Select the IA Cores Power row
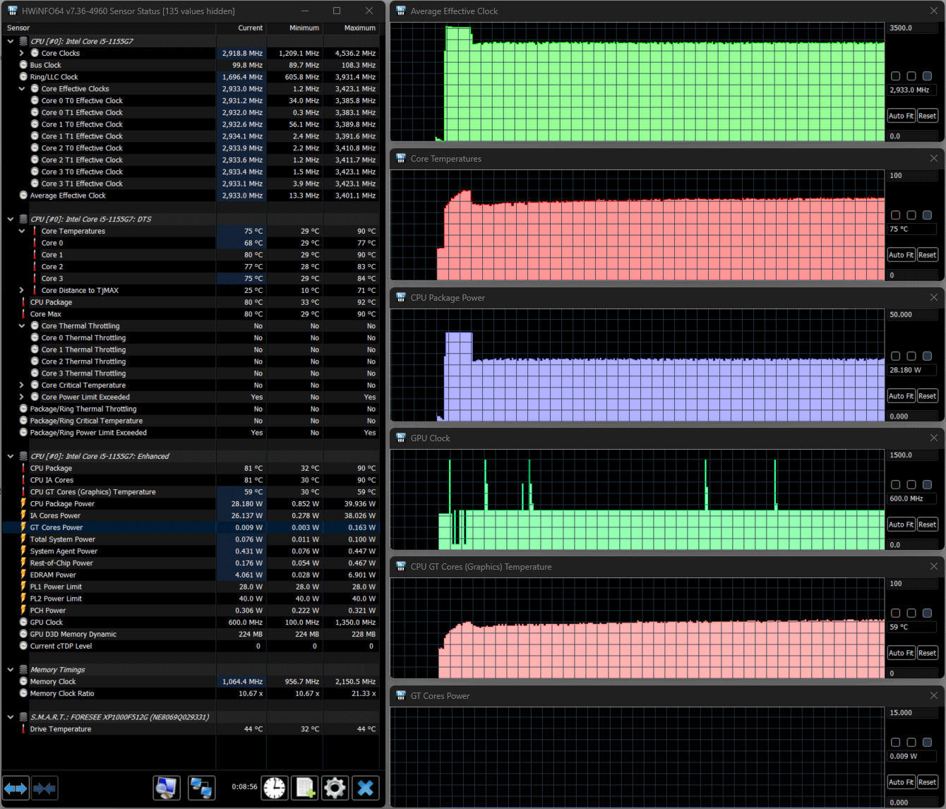Screen dimensions: 946x809 coord(191,515)
